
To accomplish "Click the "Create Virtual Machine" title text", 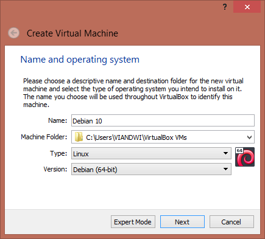I will (72, 33).
